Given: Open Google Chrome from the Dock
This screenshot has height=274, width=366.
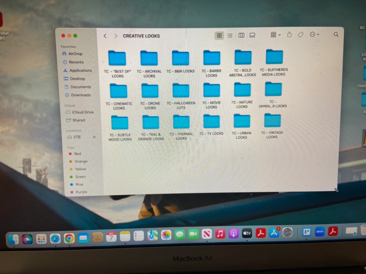Looking at the screenshot, I should coord(69,239).
